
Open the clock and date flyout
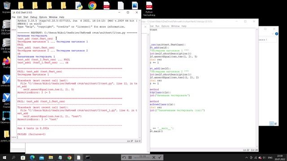pyautogui.click(x=280, y=157)
